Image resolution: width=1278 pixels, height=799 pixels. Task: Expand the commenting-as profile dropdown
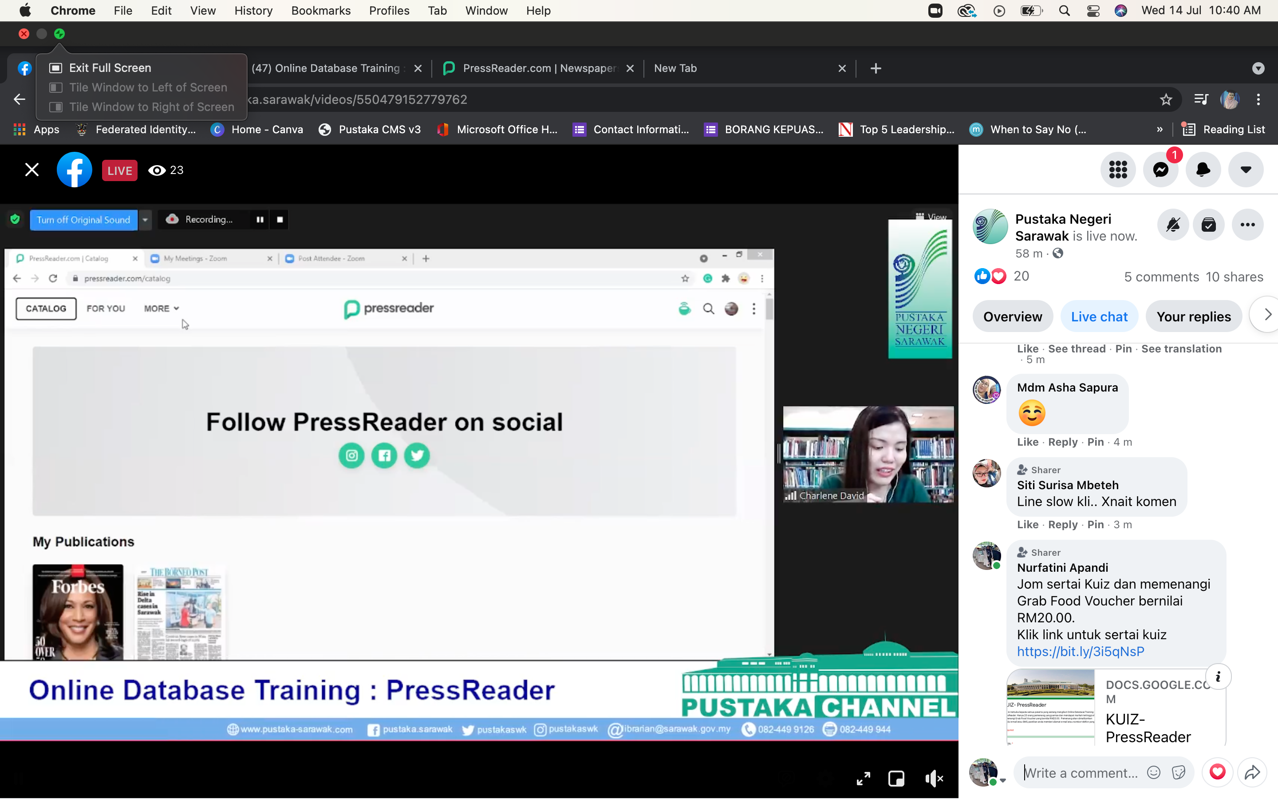pyautogui.click(x=1002, y=780)
